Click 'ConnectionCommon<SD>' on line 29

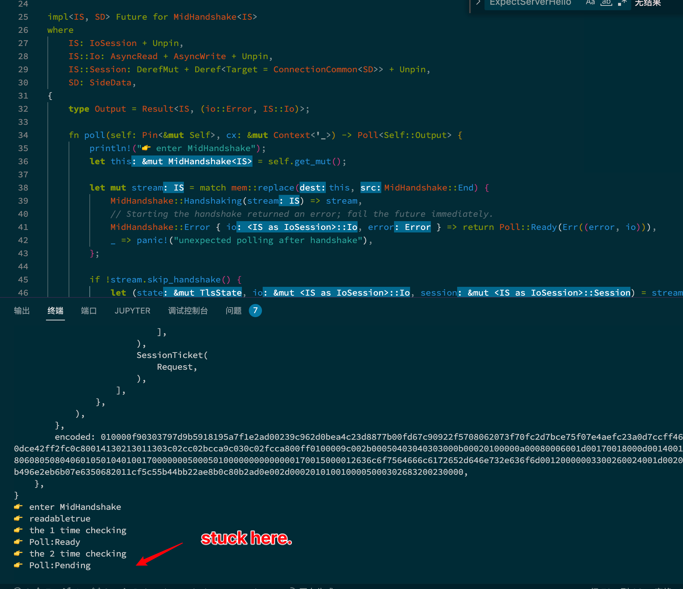tap(326, 69)
